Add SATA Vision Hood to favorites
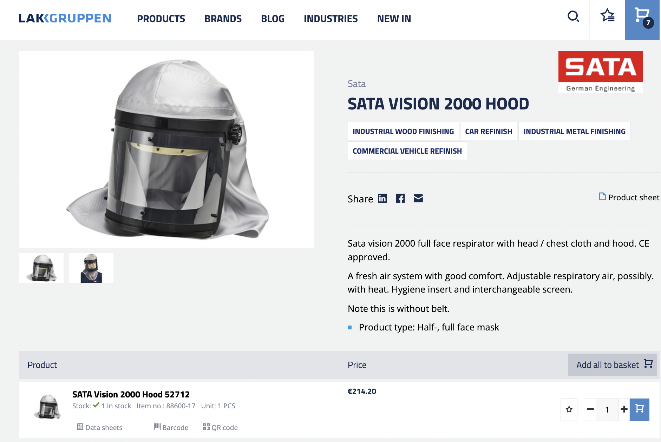The height and width of the screenshot is (442, 661). tap(569, 409)
